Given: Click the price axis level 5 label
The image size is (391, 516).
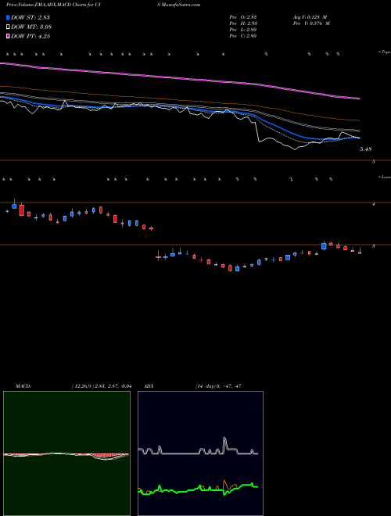Looking at the screenshot, I should [x=374, y=162].
